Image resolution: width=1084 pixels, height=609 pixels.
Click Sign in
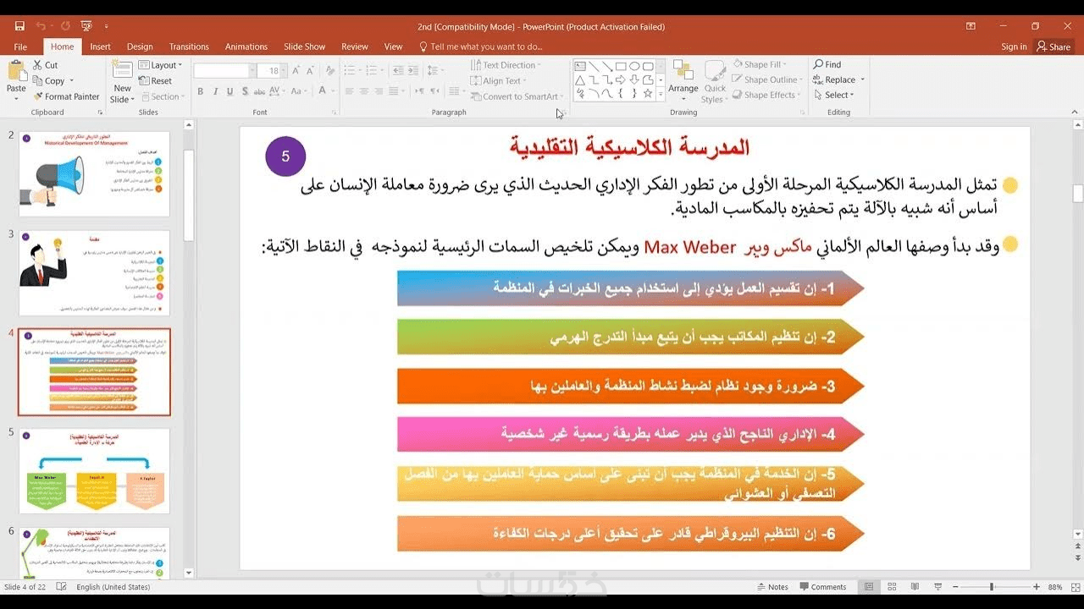coord(1014,47)
